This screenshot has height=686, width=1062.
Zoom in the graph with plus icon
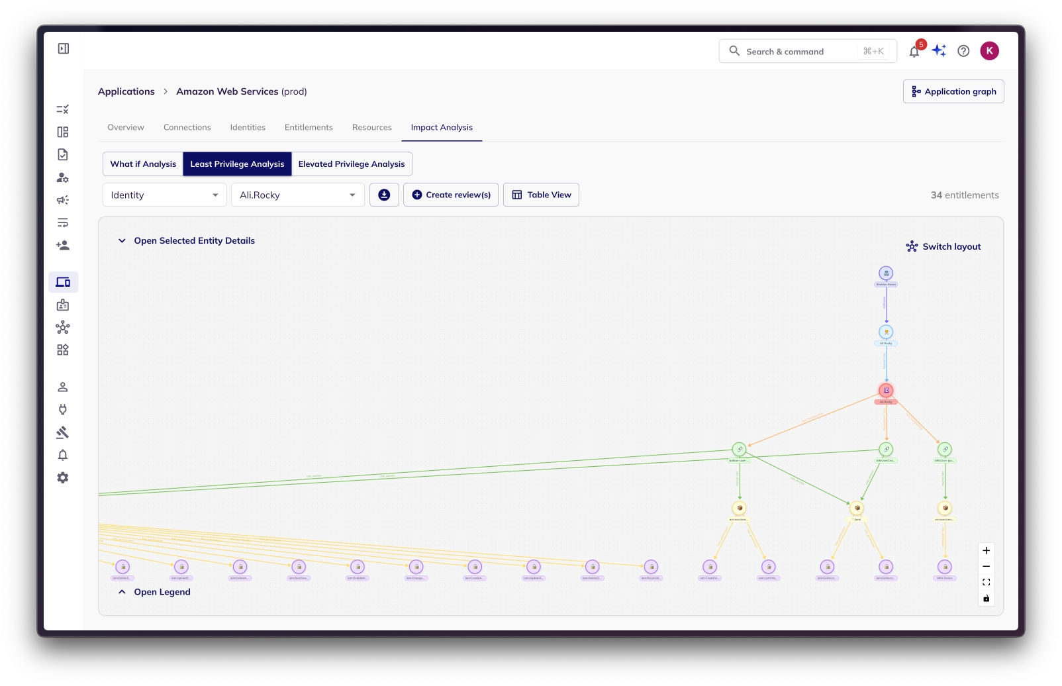[986, 551]
